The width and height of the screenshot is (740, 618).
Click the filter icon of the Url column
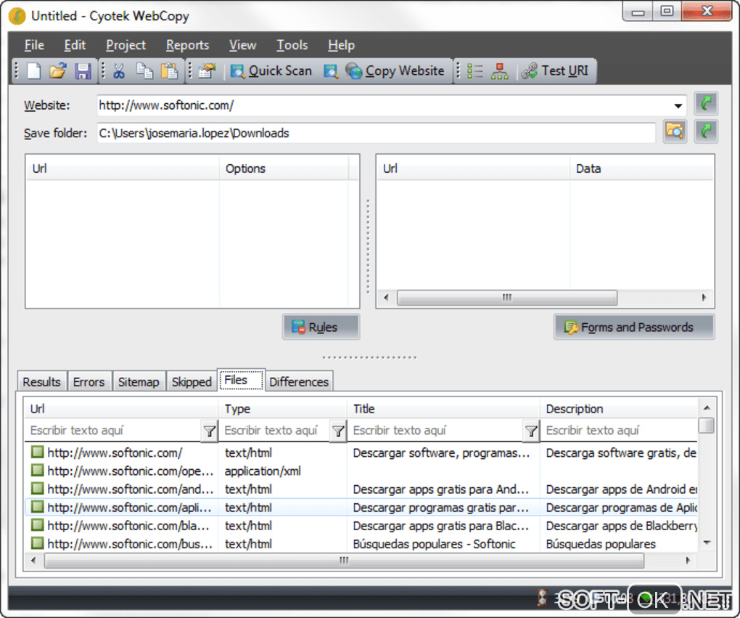210,431
